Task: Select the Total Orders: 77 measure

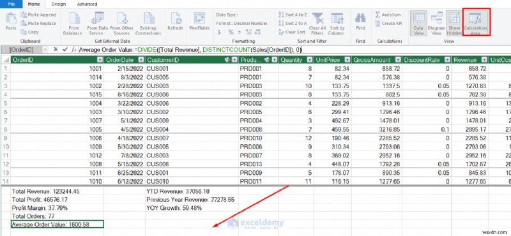Action: click(57, 216)
